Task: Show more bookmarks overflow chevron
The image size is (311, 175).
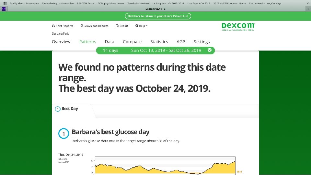Action: click(x=307, y=3)
